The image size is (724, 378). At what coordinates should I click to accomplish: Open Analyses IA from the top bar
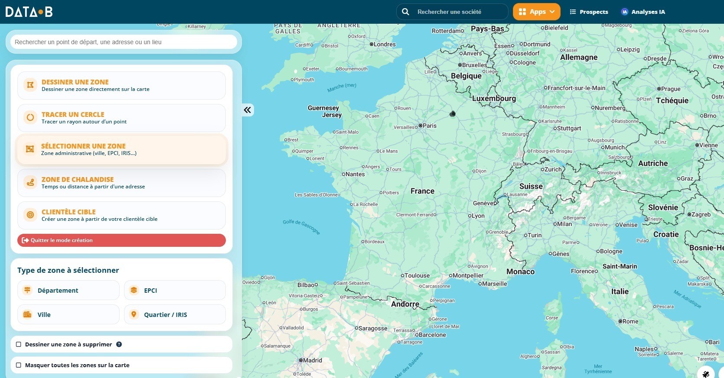pyautogui.click(x=643, y=12)
